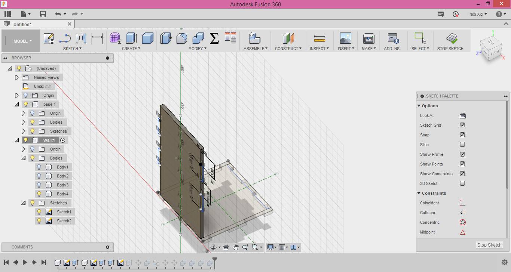Open the comments chat icon
Screen dimensions: 511x272
coord(441,14)
